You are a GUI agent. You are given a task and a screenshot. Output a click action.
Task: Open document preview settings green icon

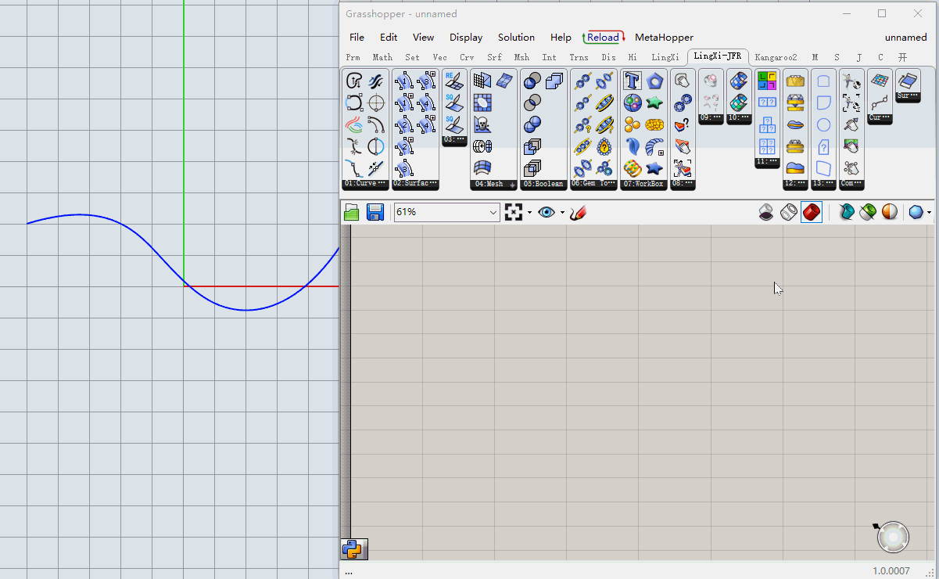coord(867,212)
